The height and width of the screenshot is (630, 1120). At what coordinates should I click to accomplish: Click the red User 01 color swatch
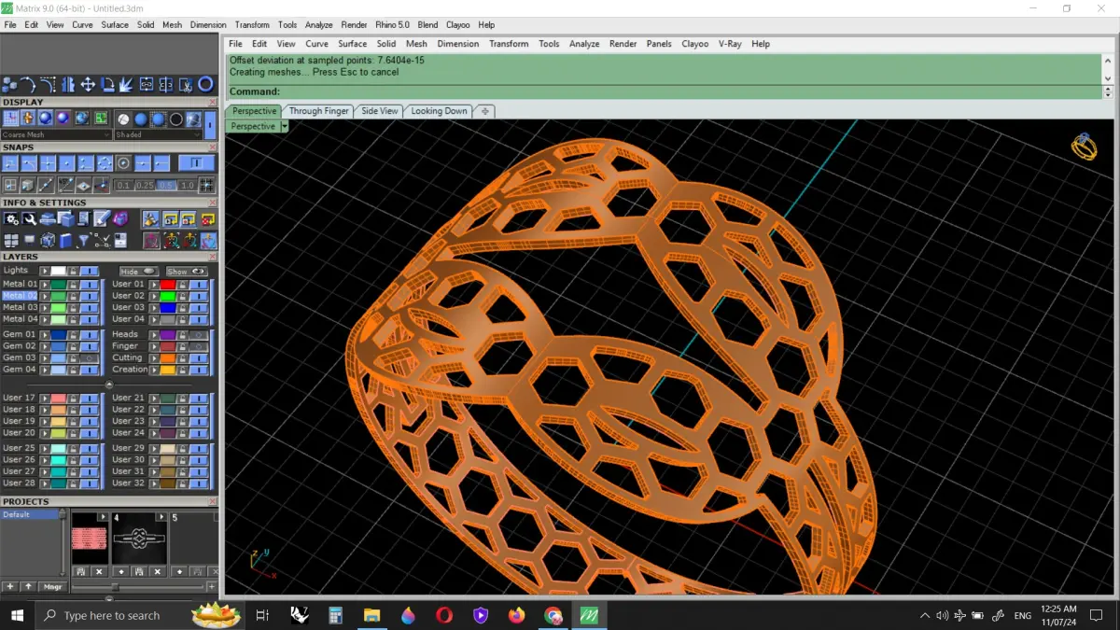(x=168, y=285)
